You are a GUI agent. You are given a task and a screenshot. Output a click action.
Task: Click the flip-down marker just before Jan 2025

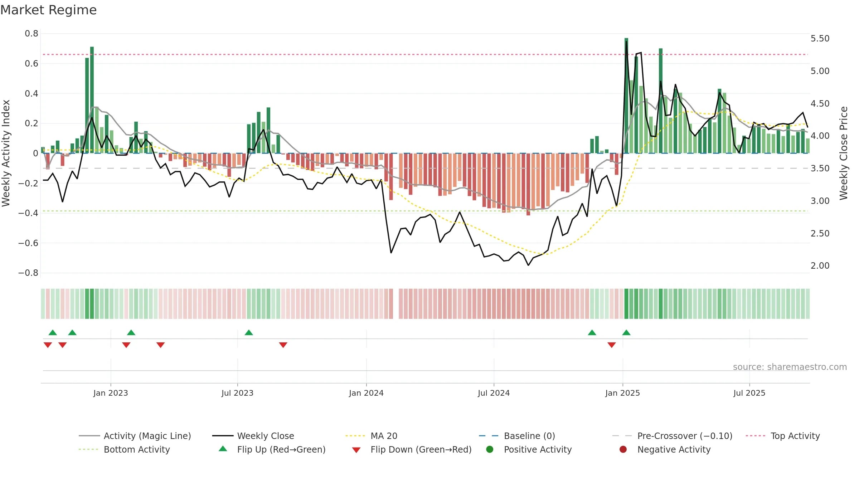coord(612,345)
